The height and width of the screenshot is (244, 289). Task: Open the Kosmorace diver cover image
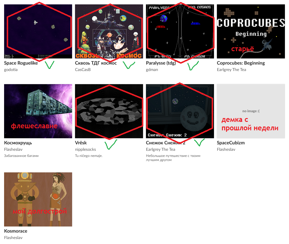[x=38, y=199]
